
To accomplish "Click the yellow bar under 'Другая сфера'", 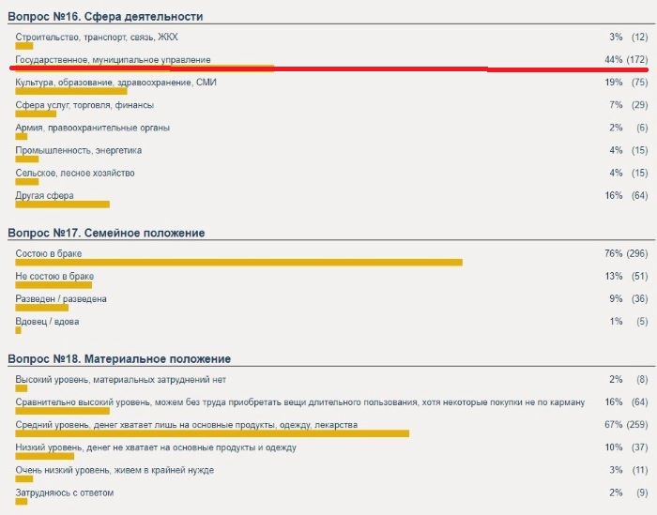I will [63, 204].
